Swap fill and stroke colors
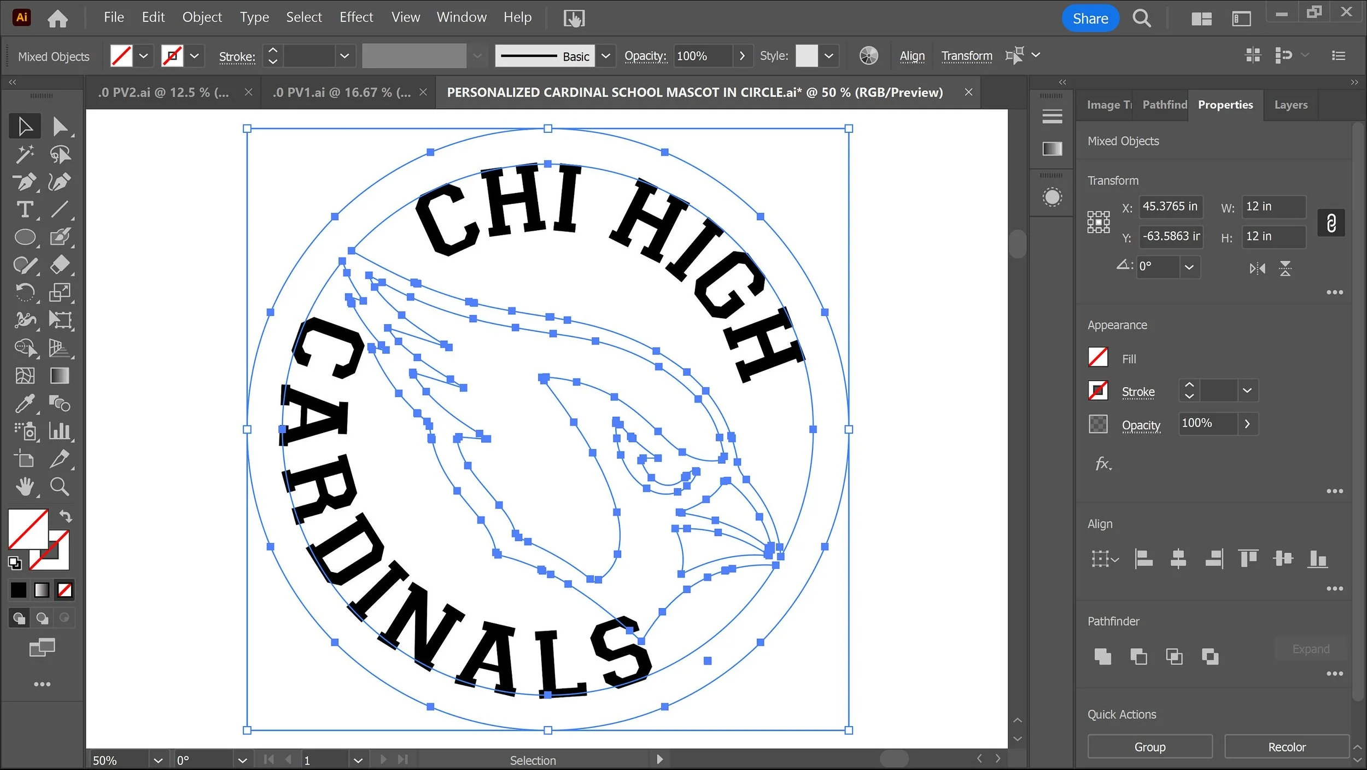Viewport: 1367px width, 770px height. [66, 516]
